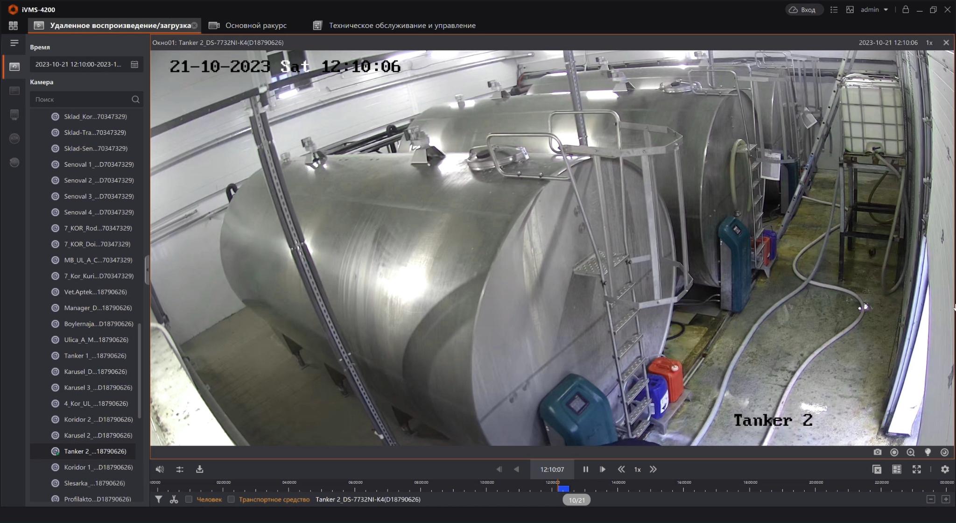Zoom in timeline with plus icon

click(x=946, y=500)
